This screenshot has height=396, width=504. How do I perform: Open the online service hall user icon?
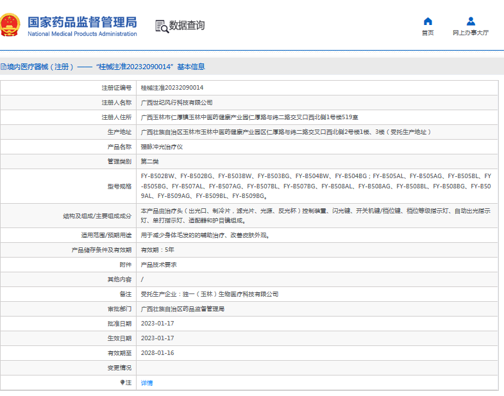[x=471, y=22]
